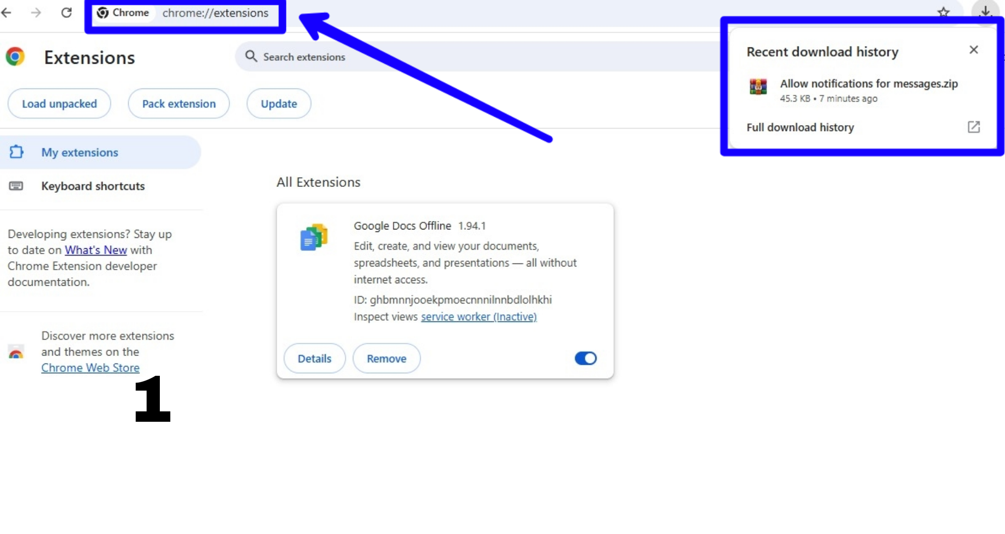
Task: Click the open-in-new-tab icon for download history
Action: pos(973,127)
